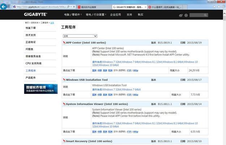Image resolution: width=226 pixels, height=145 pixels.
Task: Open the browser Home icon
Action: coord(214,7)
